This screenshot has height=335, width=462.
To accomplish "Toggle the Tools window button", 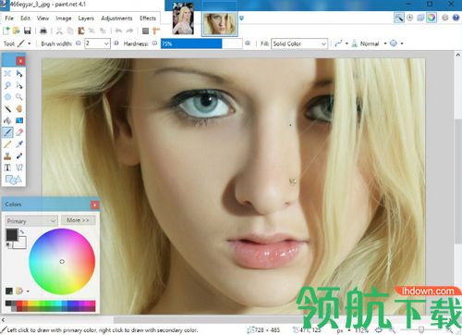I will pyautogui.click(x=399, y=18).
